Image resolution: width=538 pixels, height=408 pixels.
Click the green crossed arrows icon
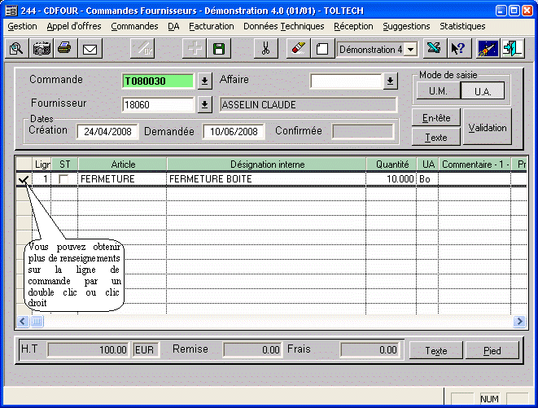point(434,49)
